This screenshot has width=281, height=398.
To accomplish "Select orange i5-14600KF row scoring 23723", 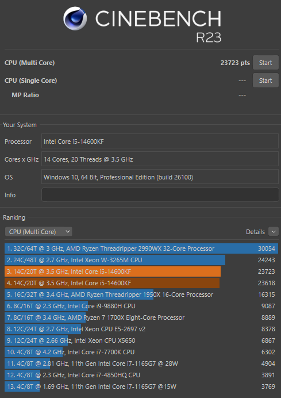I will [x=141, y=271].
